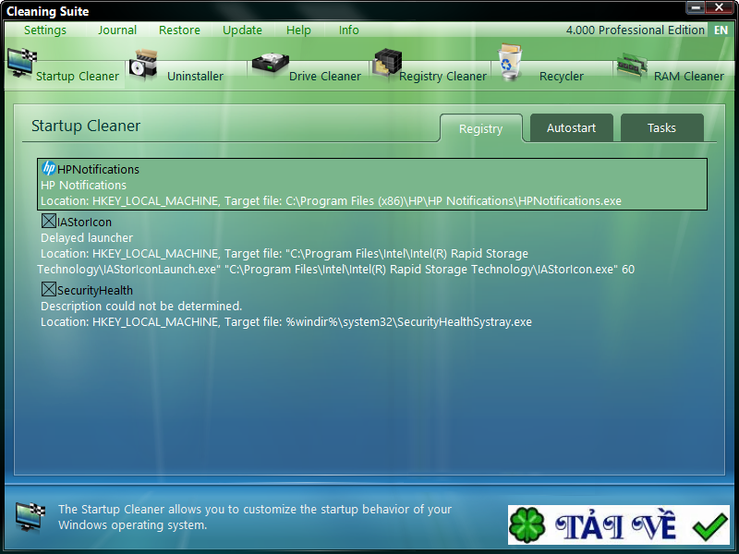Click the Uninstaller film-disc icon
The width and height of the screenshot is (739, 554).
[x=143, y=65]
